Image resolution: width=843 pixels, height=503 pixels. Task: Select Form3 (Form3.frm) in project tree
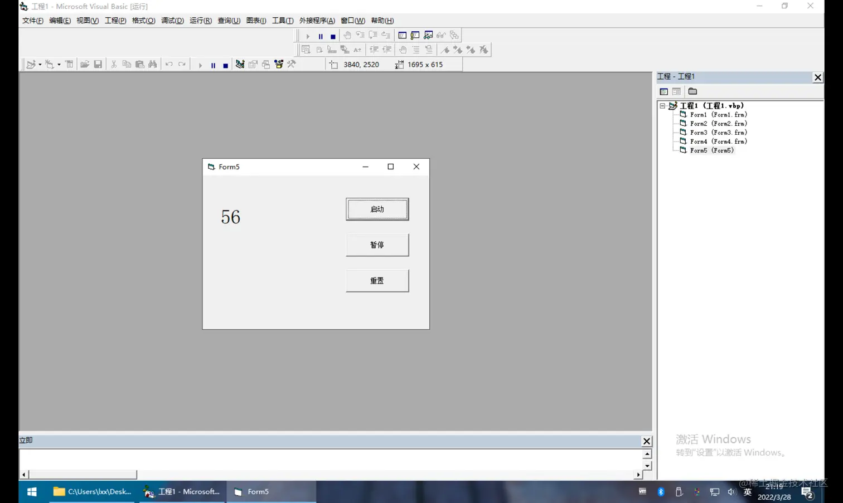[x=718, y=133]
